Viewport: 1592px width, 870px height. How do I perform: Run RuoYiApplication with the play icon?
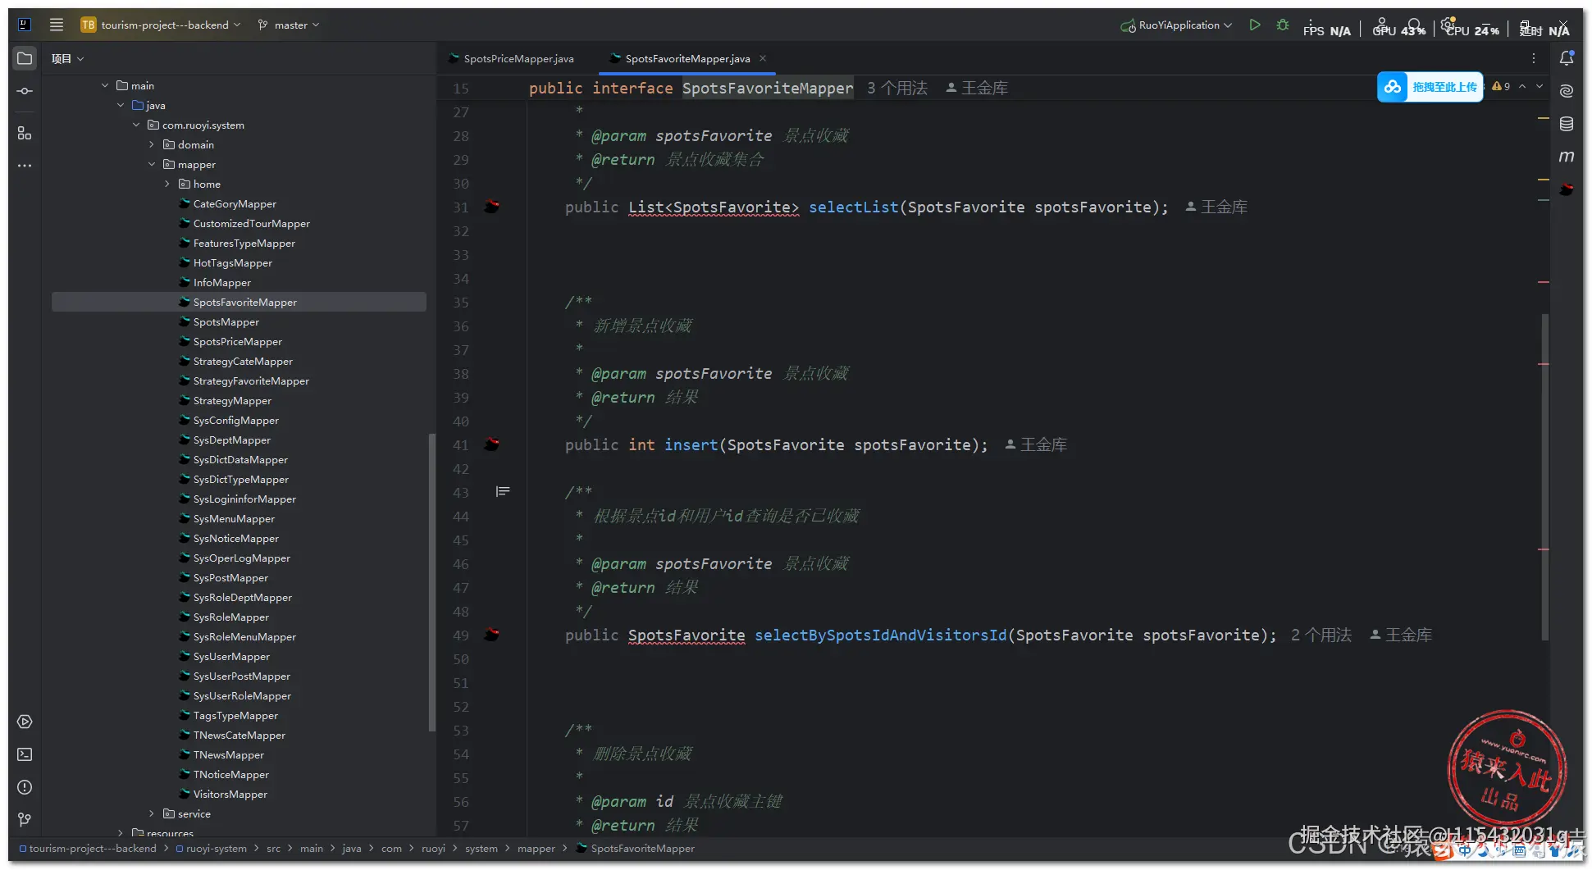coord(1254,25)
